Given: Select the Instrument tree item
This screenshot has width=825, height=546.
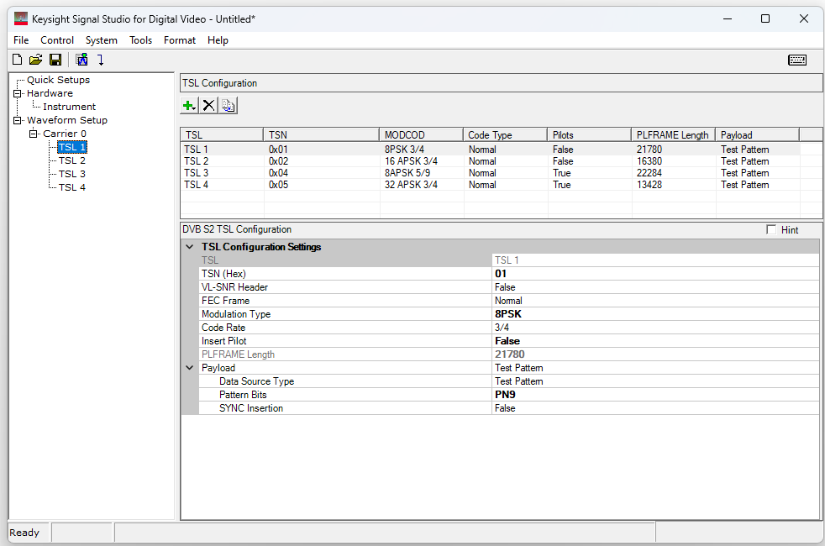Looking at the screenshot, I should point(70,107).
